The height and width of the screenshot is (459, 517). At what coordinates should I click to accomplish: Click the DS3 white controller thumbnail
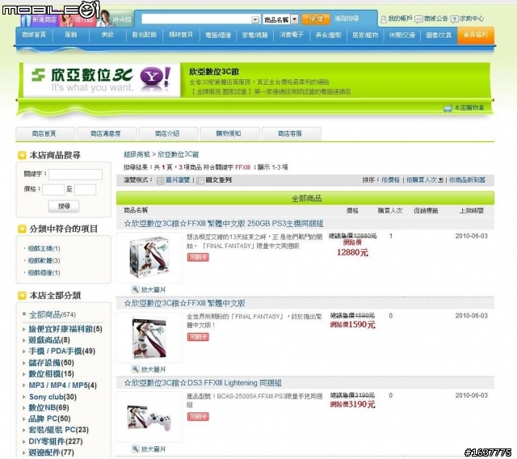click(149, 417)
